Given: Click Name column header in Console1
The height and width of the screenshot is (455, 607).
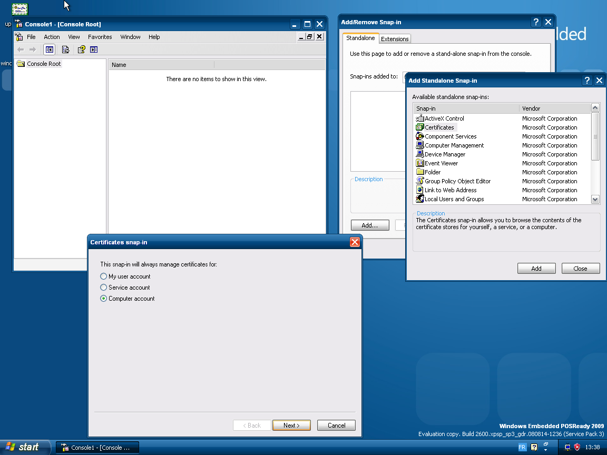Looking at the screenshot, I should (x=161, y=65).
